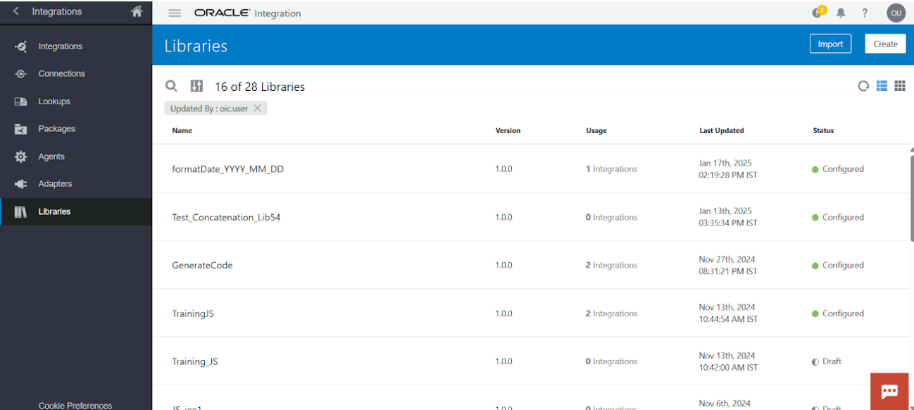Click the refresh icon above the table

[863, 86]
